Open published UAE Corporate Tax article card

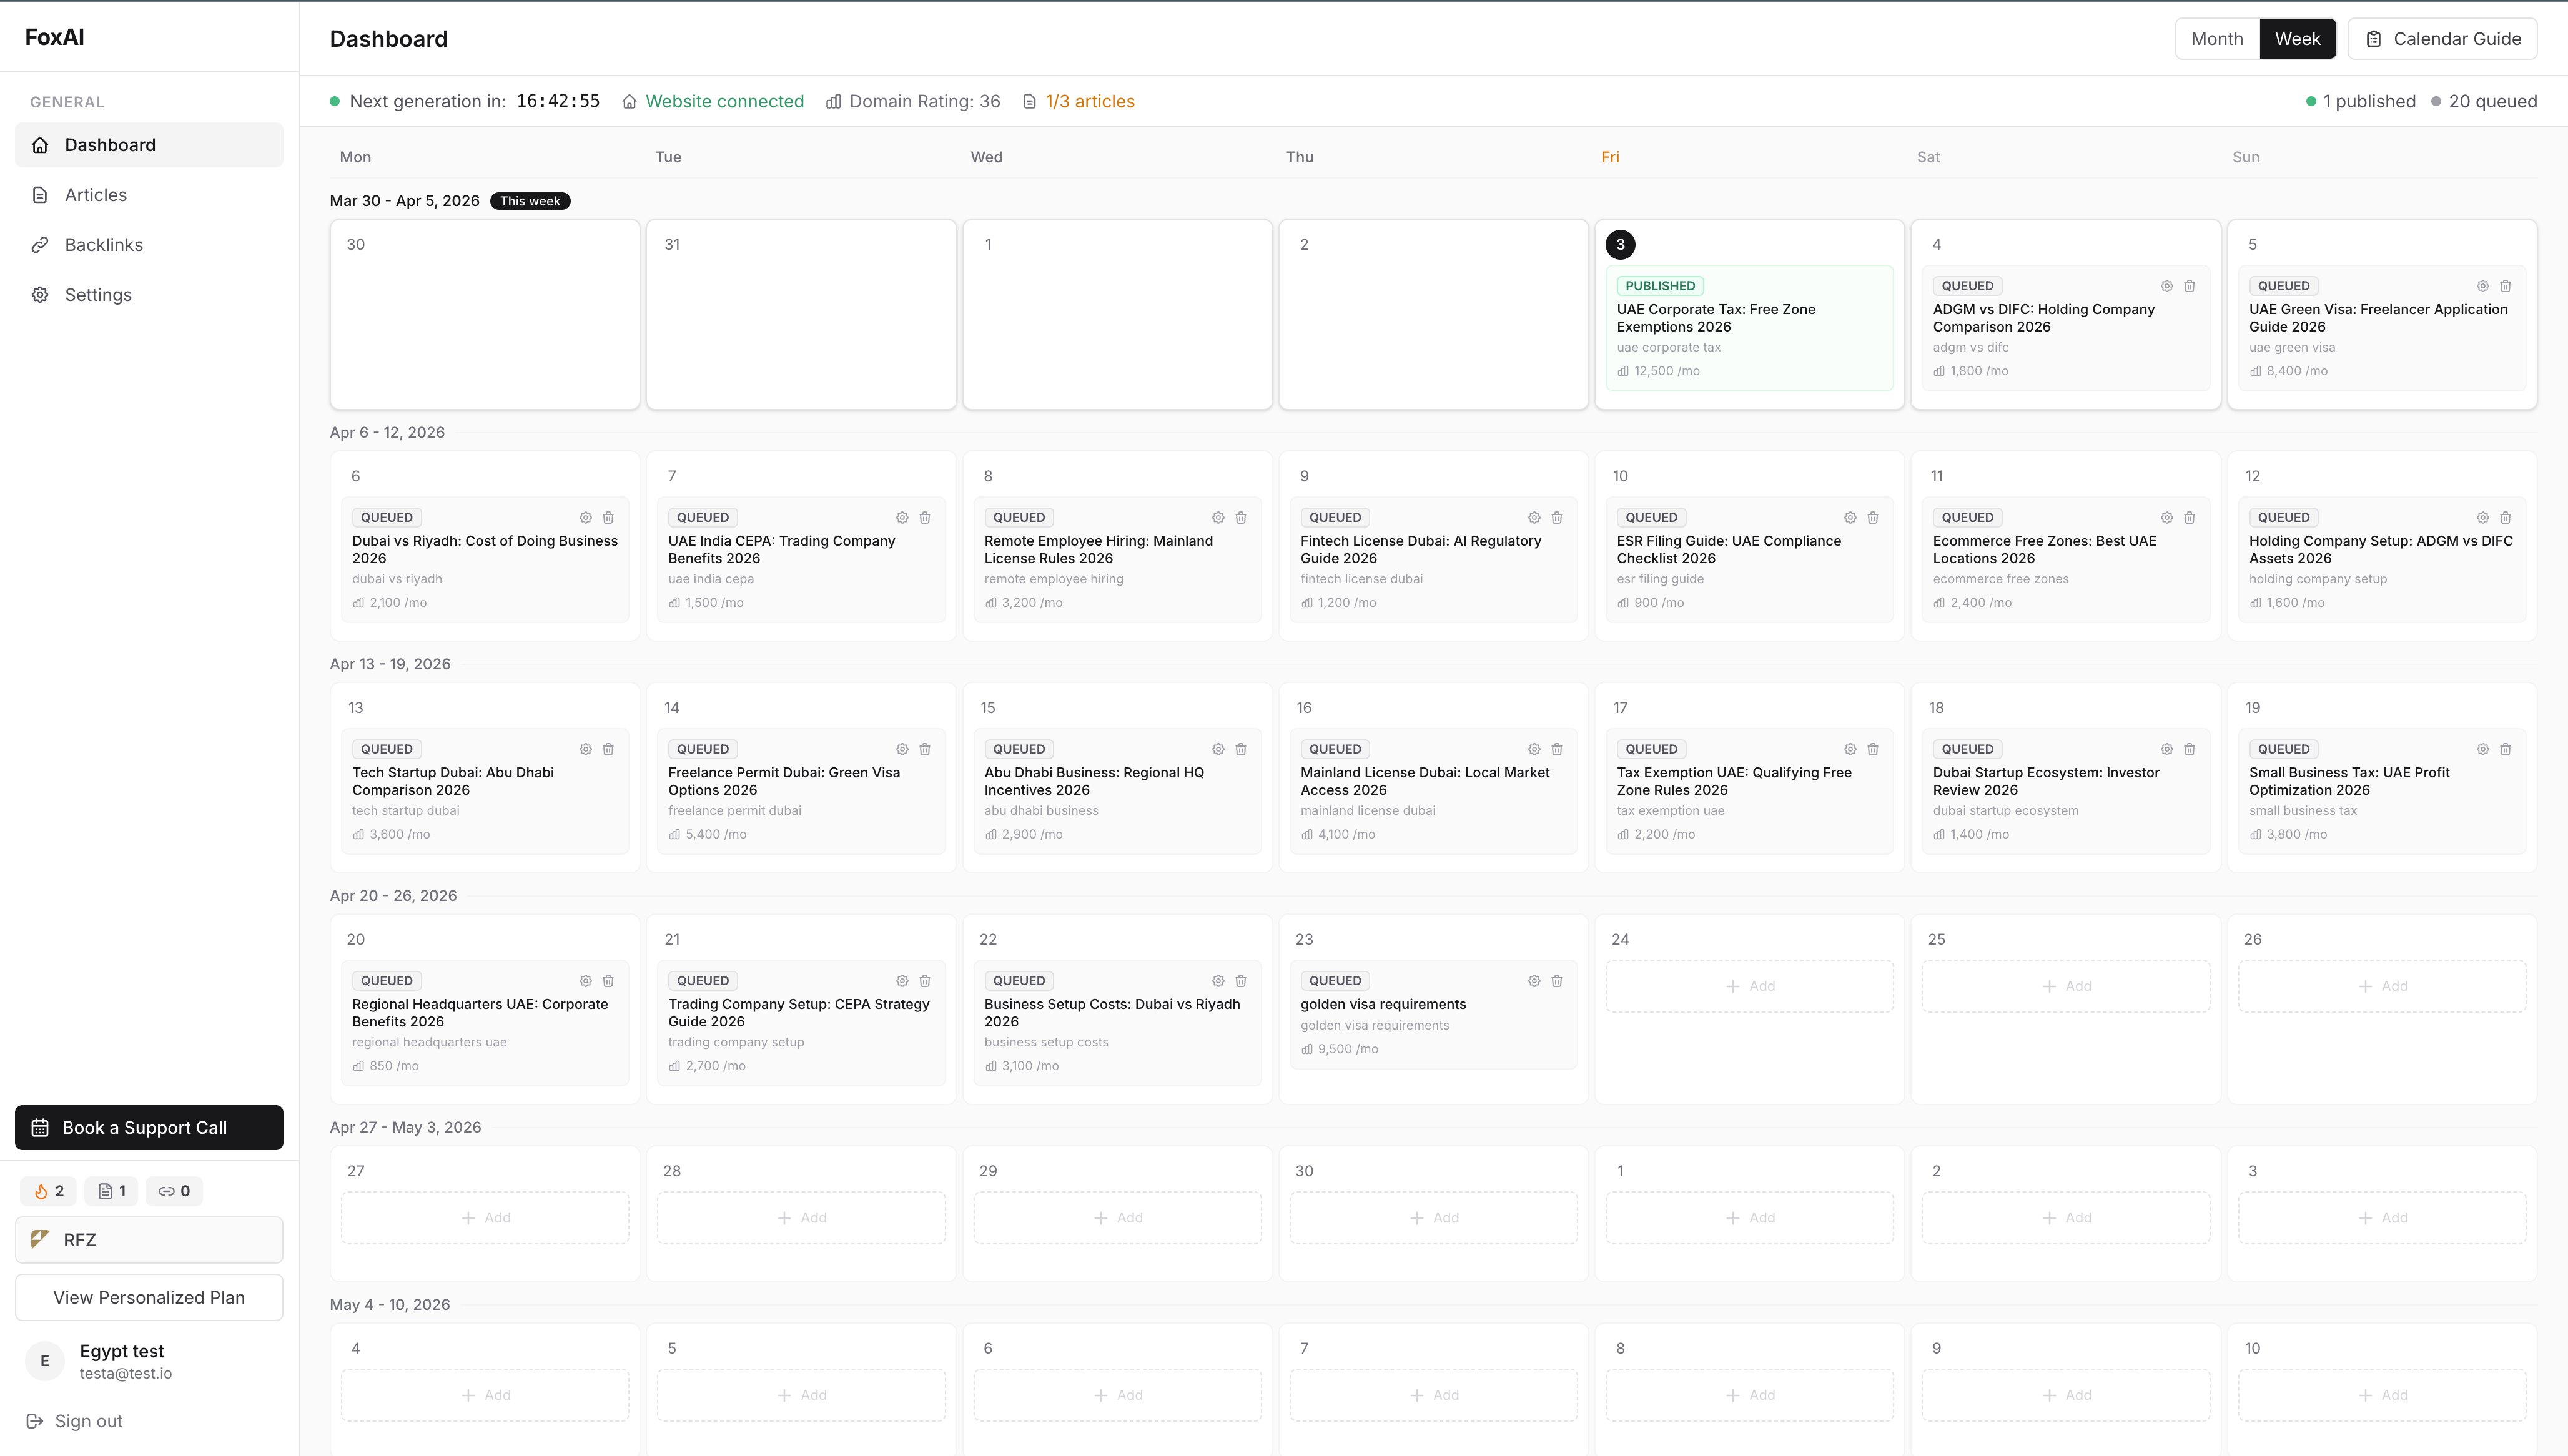(x=1749, y=328)
